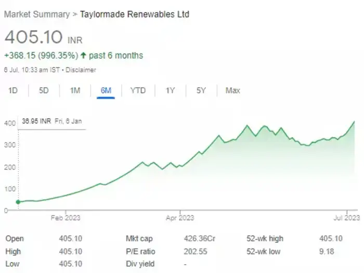Select the 6M chart range tab
Viewport: 364px width, 273px height.
click(106, 90)
